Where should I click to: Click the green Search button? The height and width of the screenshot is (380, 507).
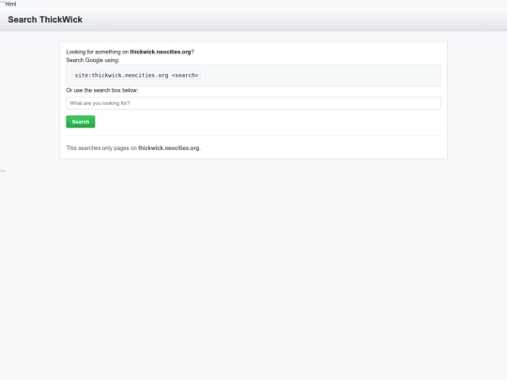point(81,122)
